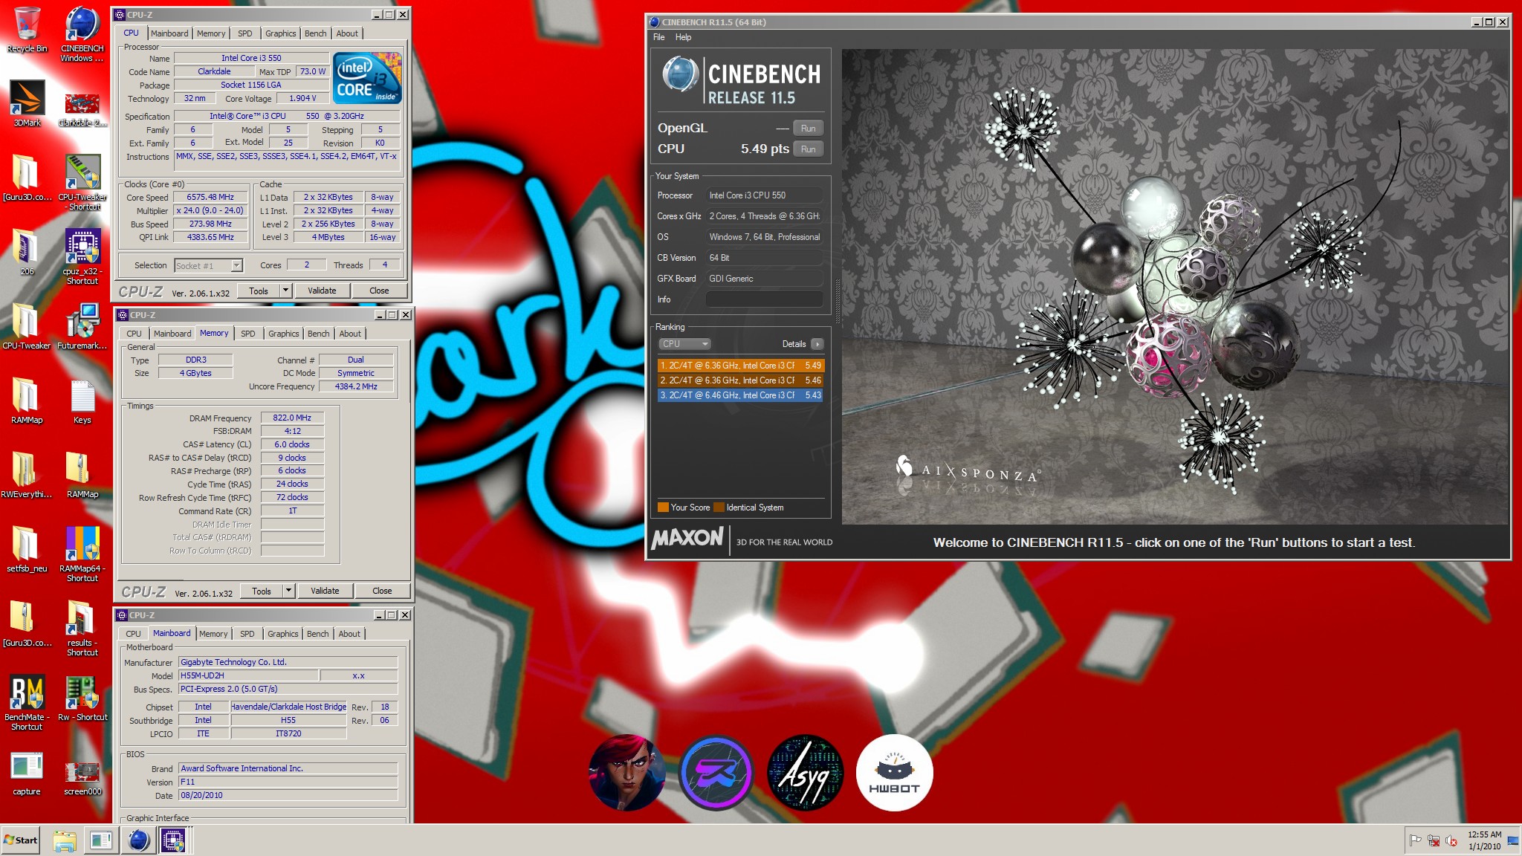Viewport: 1522px width, 856px height.
Task: Open the capture desktop icon
Action: pyautogui.click(x=27, y=773)
